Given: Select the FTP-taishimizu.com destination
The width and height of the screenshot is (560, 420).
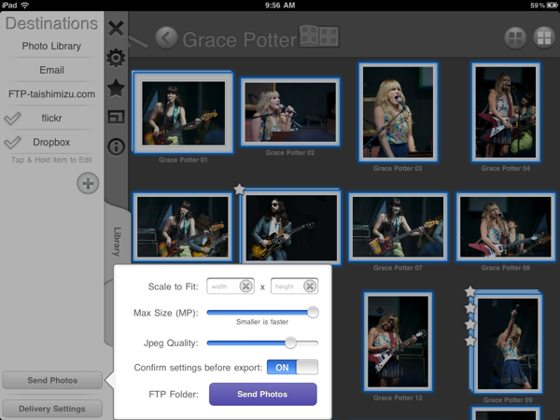Looking at the screenshot, I should [52, 94].
